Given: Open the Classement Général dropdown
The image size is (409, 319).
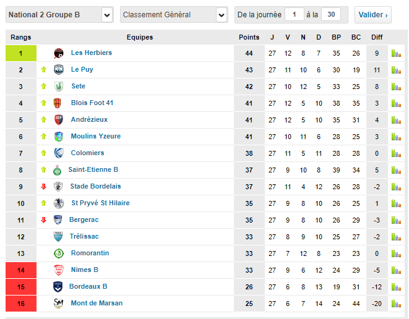Looking at the screenshot, I should point(222,15).
